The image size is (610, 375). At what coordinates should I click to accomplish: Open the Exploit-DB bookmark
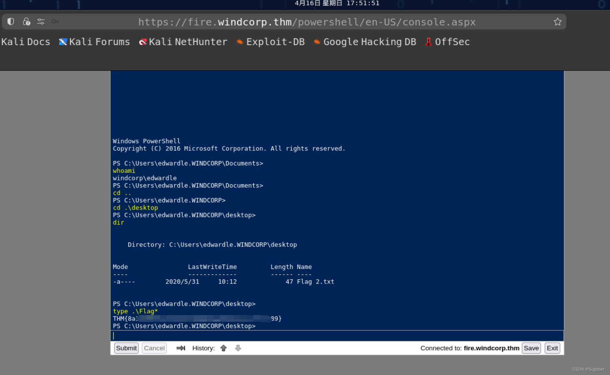[270, 42]
